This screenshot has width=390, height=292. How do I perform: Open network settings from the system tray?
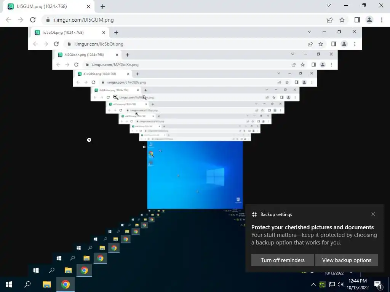pyautogui.click(x=332, y=284)
